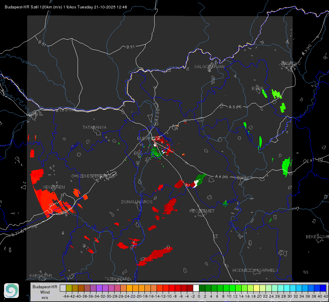Viewport: 329px width, 302px height.
Task: Click the SZEKSZÁRD city label
Action: pyautogui.click(x=119, y=279)
